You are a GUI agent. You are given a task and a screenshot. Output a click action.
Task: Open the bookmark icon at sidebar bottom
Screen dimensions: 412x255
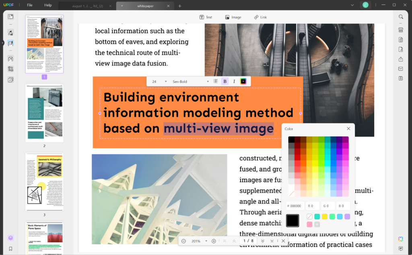point(10,249)
